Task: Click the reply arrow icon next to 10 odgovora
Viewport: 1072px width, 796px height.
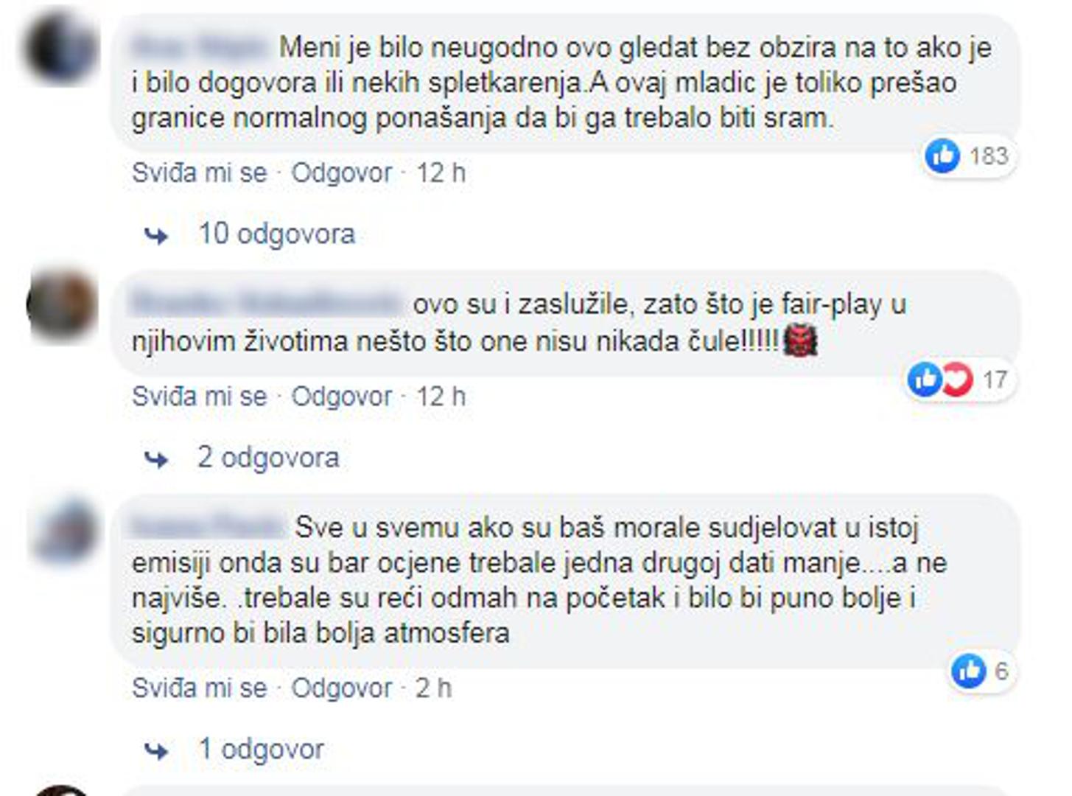Action: click(156, 236)
